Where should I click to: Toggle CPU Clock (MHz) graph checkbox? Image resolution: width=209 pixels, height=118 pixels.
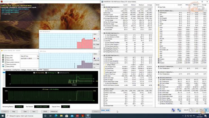(34, 73)
